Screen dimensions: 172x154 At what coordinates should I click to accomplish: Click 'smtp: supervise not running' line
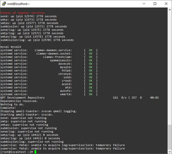click(x=23, y=121)
